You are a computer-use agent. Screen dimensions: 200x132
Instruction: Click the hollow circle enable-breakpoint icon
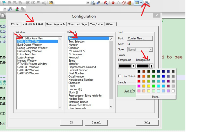pos(118,3)
